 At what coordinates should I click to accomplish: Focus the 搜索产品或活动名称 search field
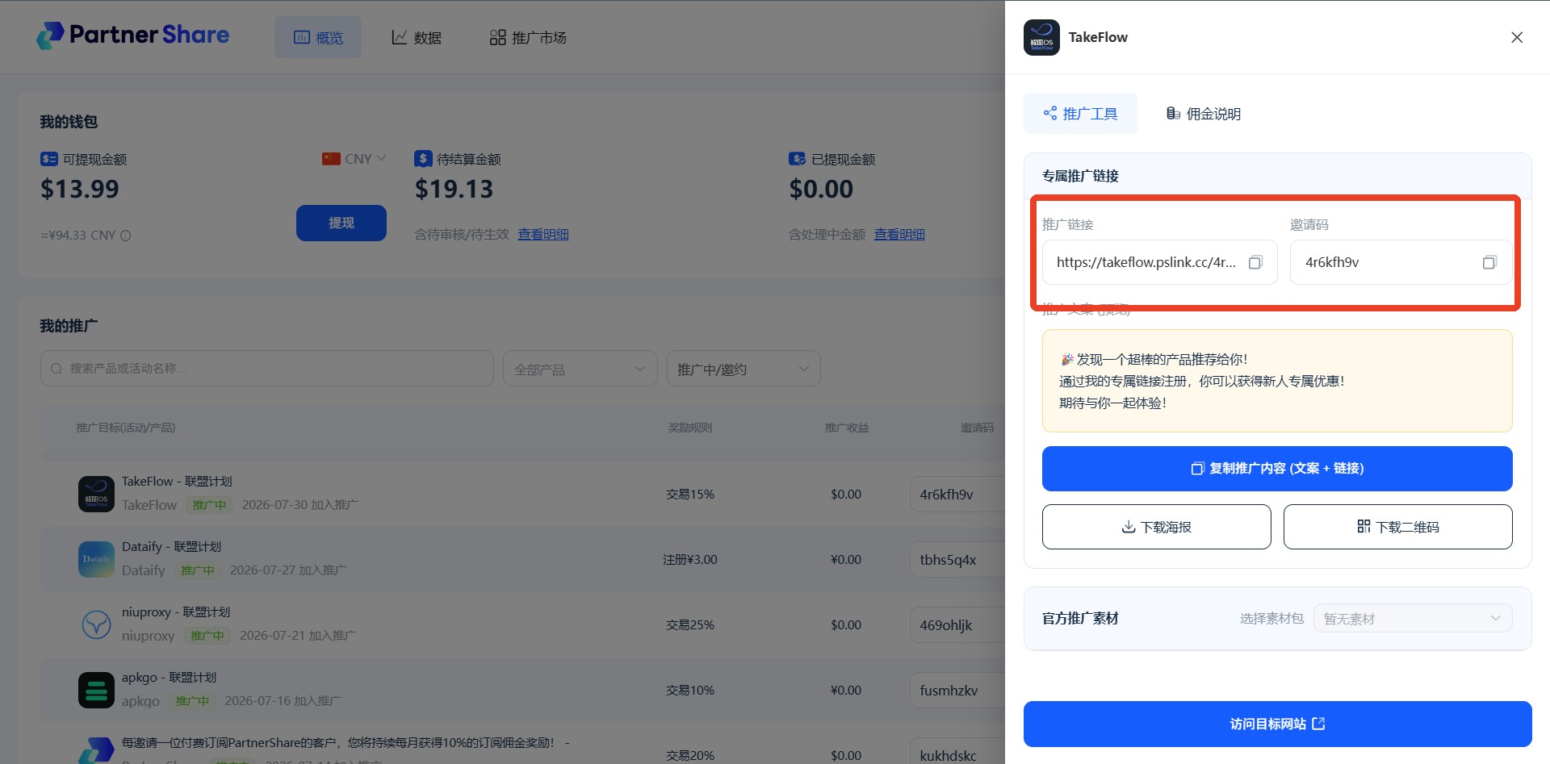coord(267,369)
